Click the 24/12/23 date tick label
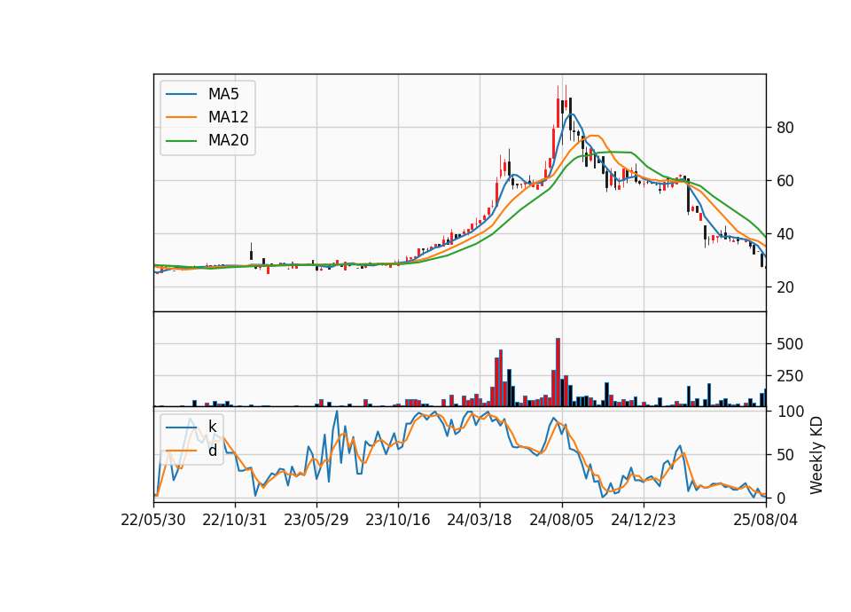 [x=644, y=520]
